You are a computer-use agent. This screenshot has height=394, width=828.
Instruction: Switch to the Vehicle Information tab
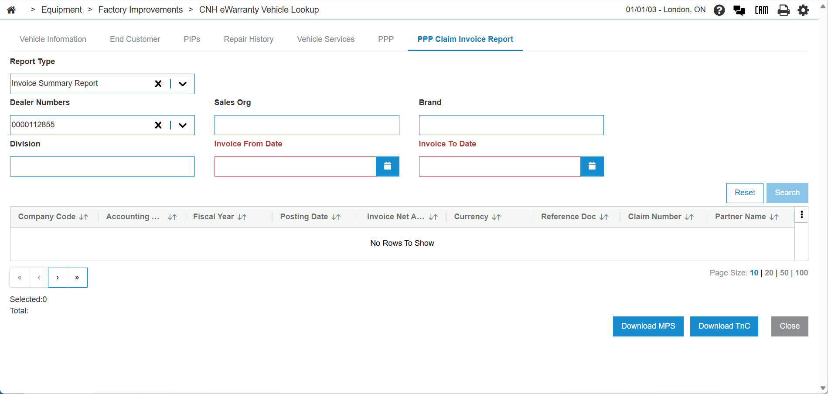[53, 39]
